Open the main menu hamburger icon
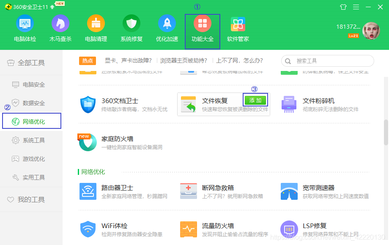389x245 pixels. pyautogui.click(x=356, y=7)
